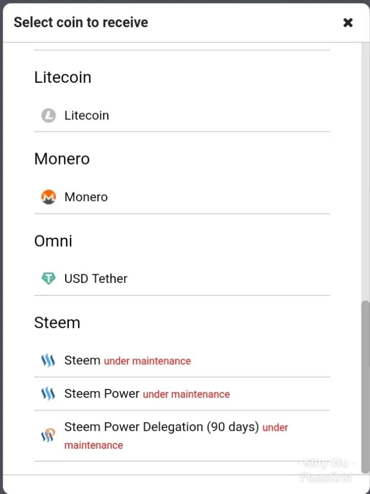Pick USD Tether under Omni
370x494 pixels.
[182, 278]
